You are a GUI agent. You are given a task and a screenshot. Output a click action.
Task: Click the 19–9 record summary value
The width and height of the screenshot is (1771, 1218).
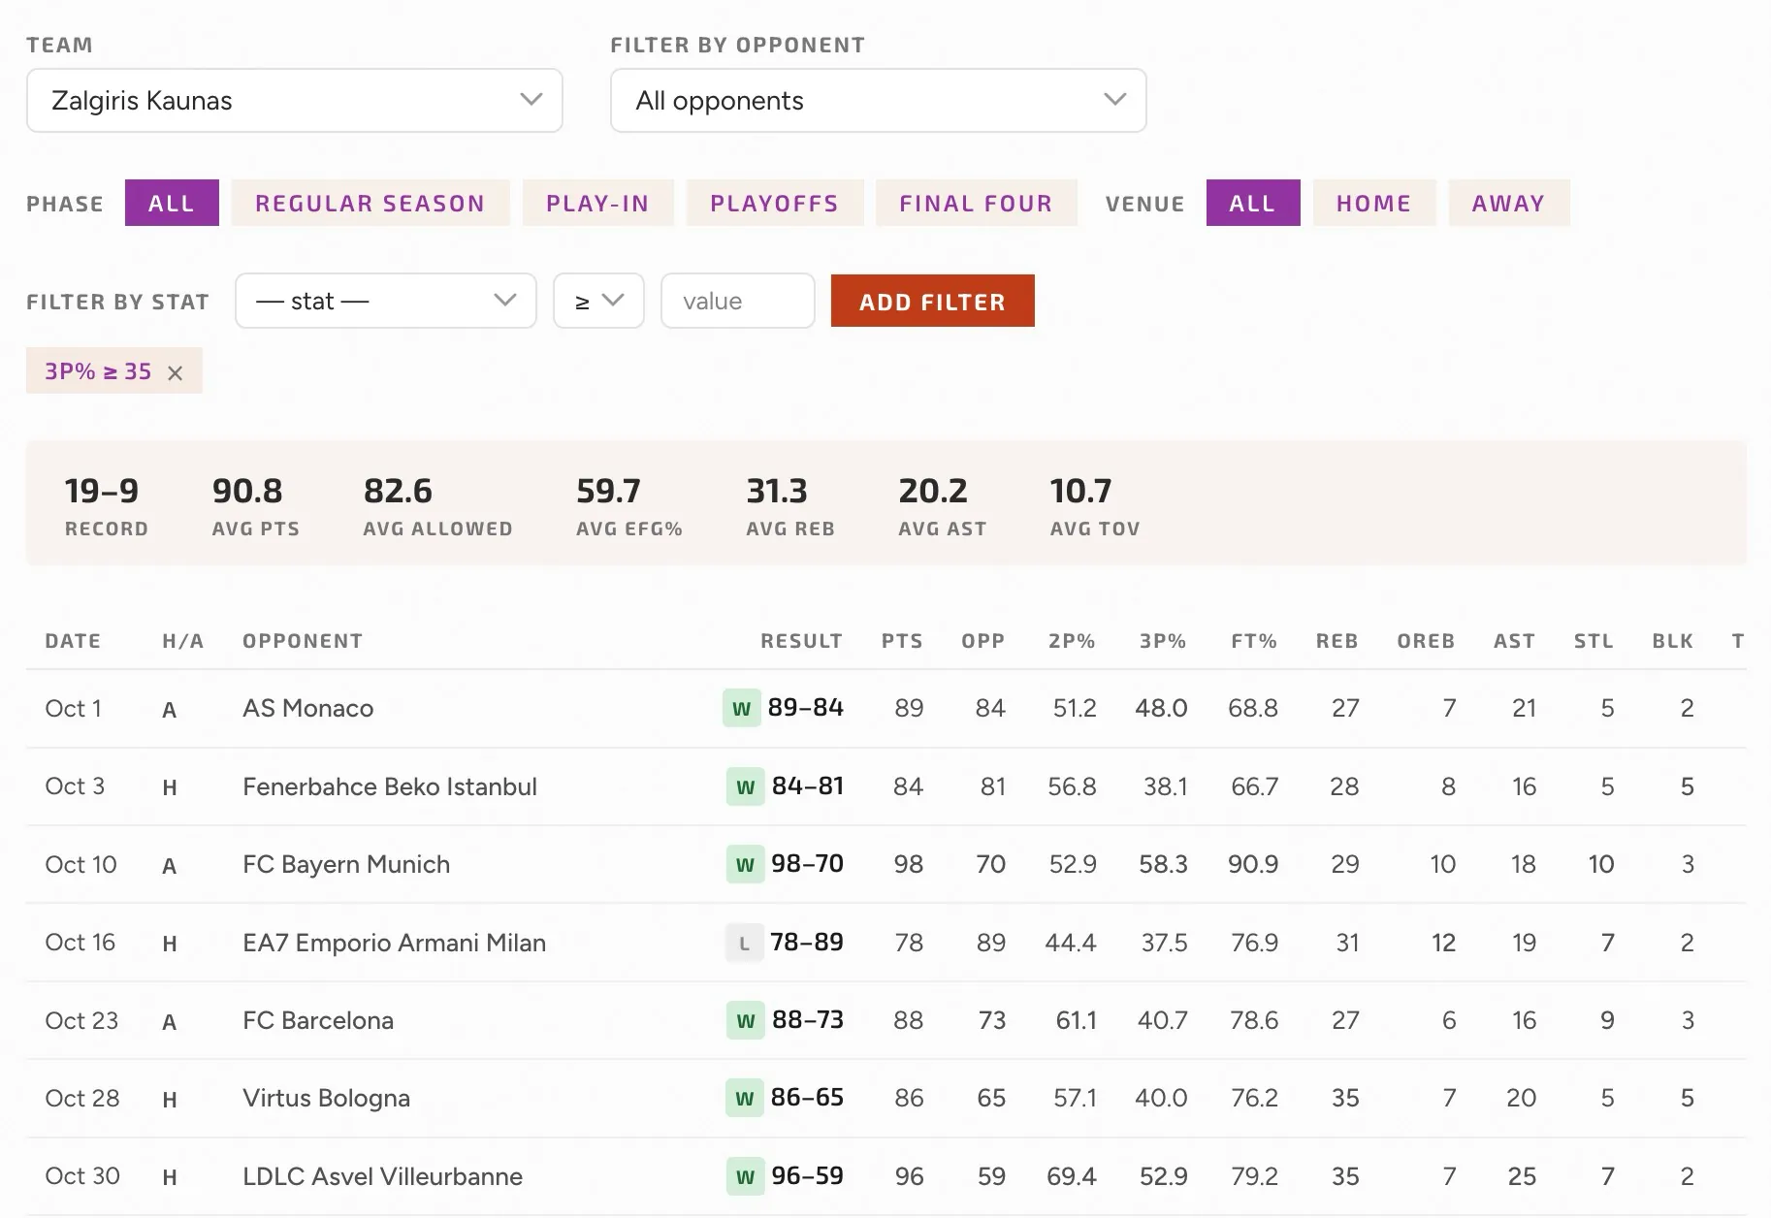click(x=102, y=491)
